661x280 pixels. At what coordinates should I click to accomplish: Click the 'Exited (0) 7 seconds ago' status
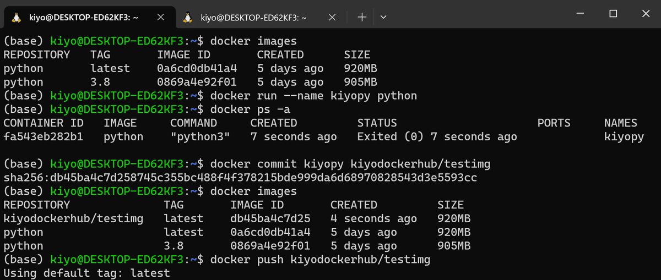[437, 136]
